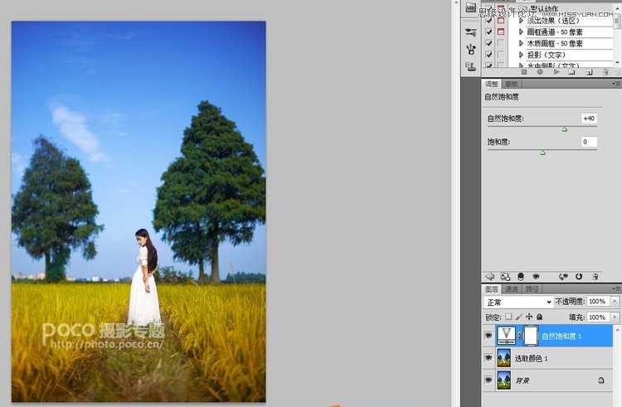Select the 木质画框 - 50 像素 action
This screenshot has width=622, height=407.
point(555,43)
